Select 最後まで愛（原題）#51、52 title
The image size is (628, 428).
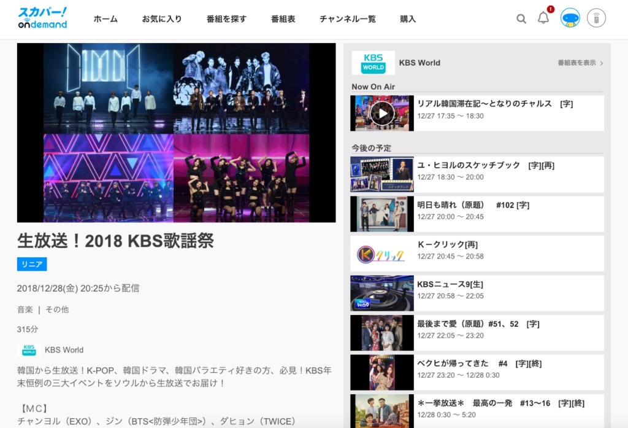pyautogui.click(x=478, y=324)
